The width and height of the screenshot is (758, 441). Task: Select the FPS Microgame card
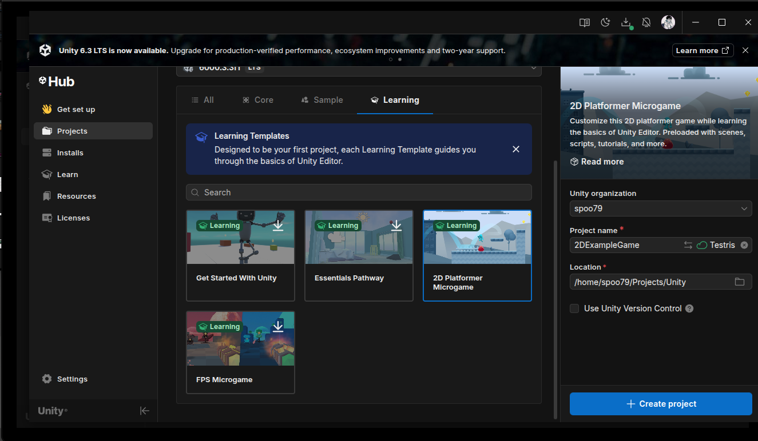pyautogui.click(x=240, y=352)
